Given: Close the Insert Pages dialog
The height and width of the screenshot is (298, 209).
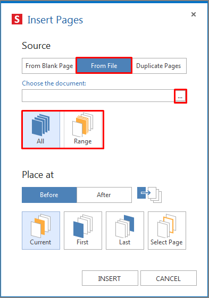Looking at the screenshot, I should point(194,14).
